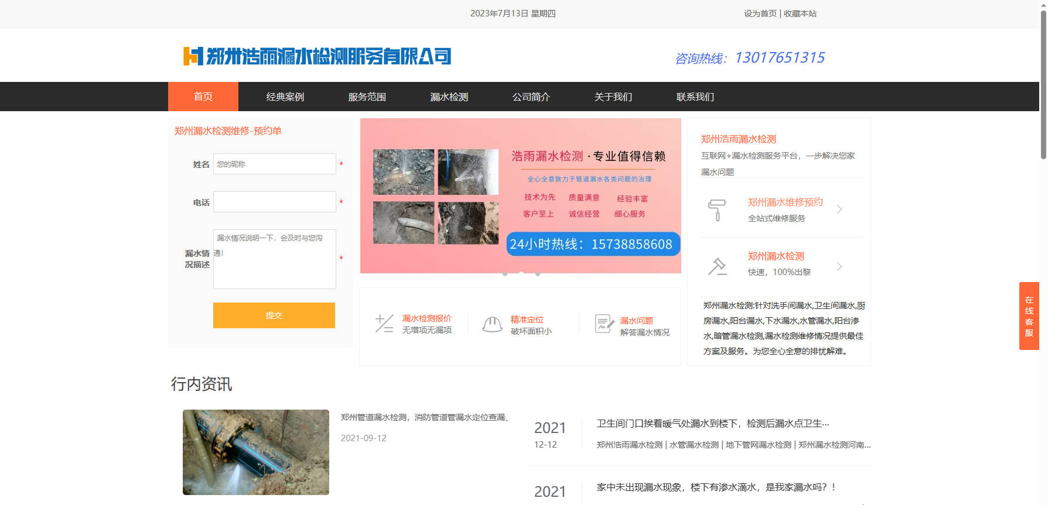Open the 经典案例 menu item

tap(285, 97)
